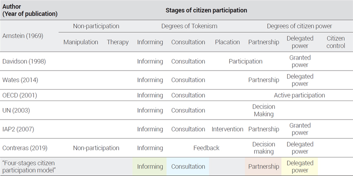This screenshot has width=353, height=176.
Task: Select Non-participation in the Contreras row
Action: (96, 148)
